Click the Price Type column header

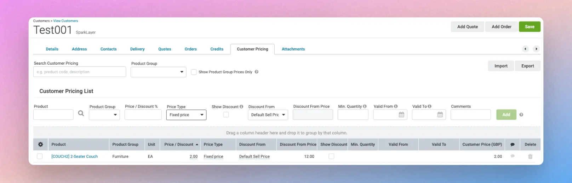[218, 144]
